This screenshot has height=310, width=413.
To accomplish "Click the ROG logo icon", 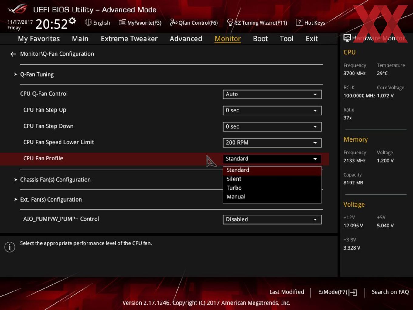I will click(17, 9).
